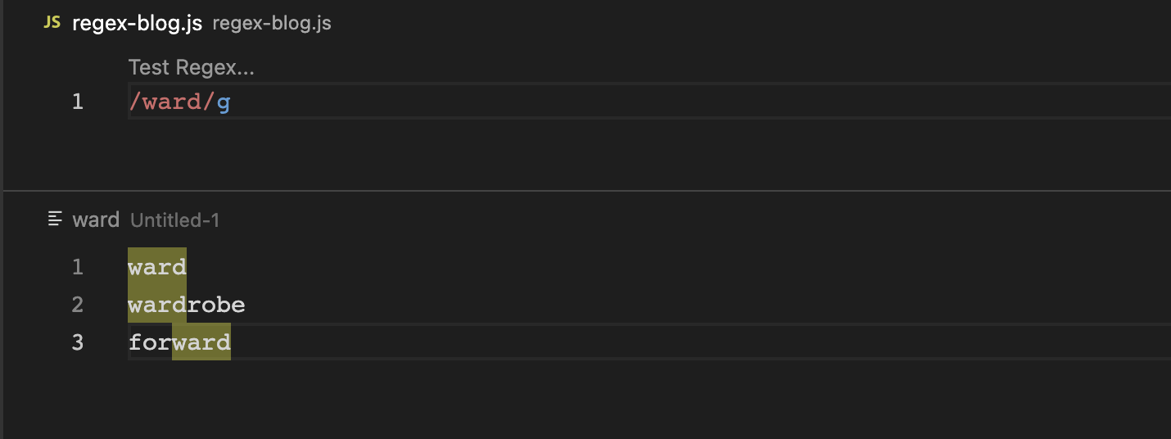Image resolution: width=1171 pixels, height=439 pixels.
Task: Click line number 3 in Untitled-1 editor
Action: 78,342
